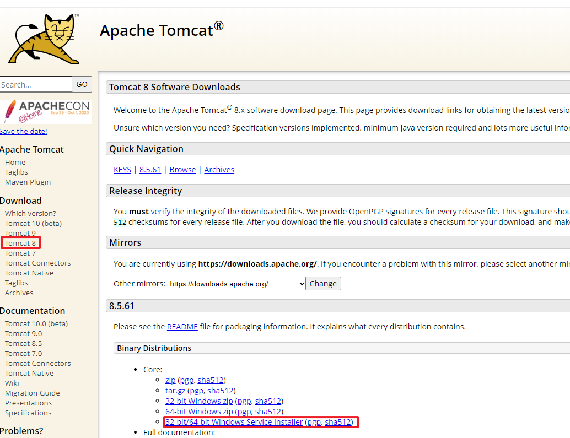This screenshot has height=438, width=570.
Task: Select Tomcat 7 download link
Action: pos(20,253)
